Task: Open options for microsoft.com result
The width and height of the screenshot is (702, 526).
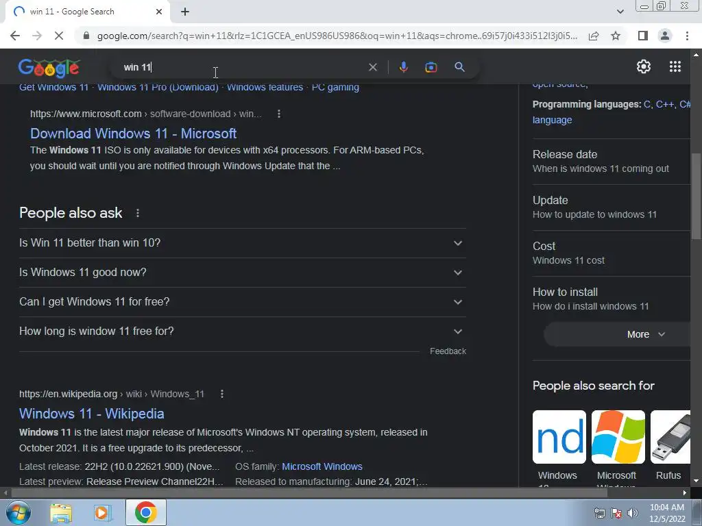Action: 279,114
